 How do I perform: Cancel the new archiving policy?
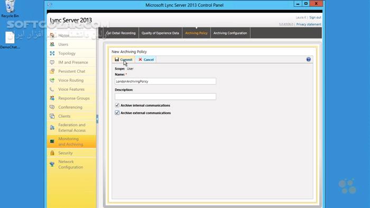click(146, 60)
